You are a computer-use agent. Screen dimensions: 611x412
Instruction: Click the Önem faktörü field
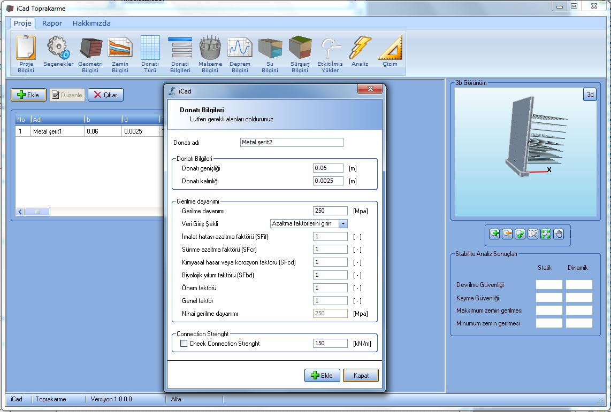point(330,288)
